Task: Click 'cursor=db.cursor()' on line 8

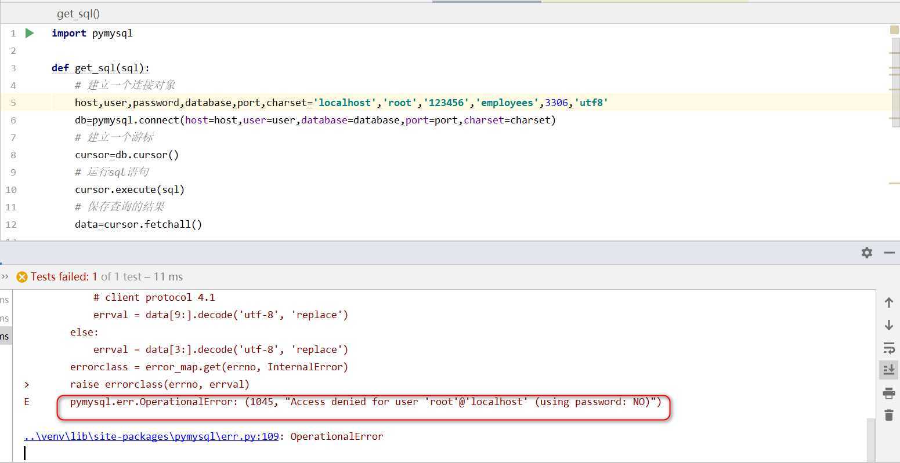Action: click(x=127, y=155)
